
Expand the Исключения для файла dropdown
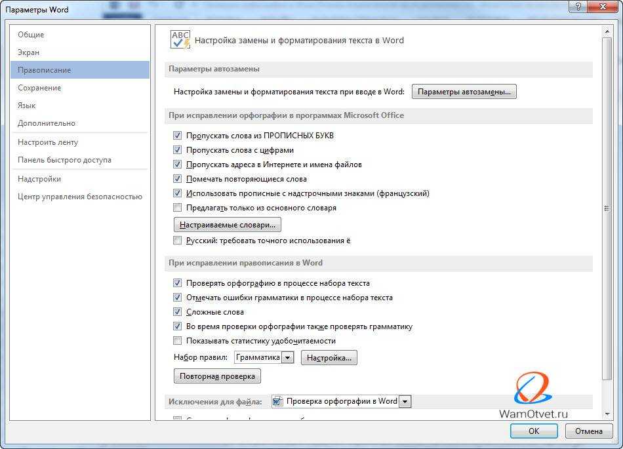(x=405, y=401)
